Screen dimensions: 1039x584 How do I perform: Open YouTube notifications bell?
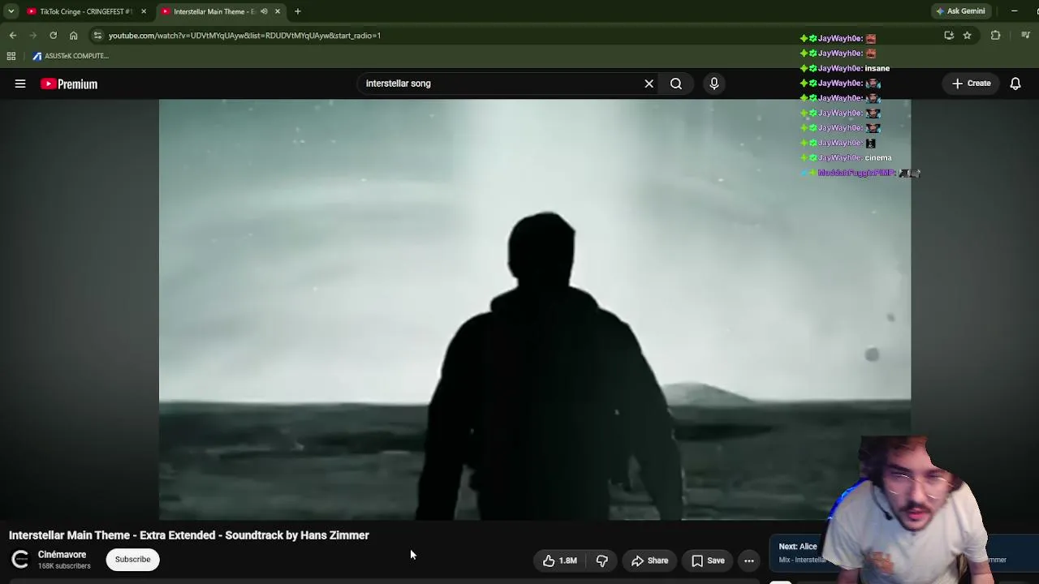pyautogui.click(x=1015, y=84)
